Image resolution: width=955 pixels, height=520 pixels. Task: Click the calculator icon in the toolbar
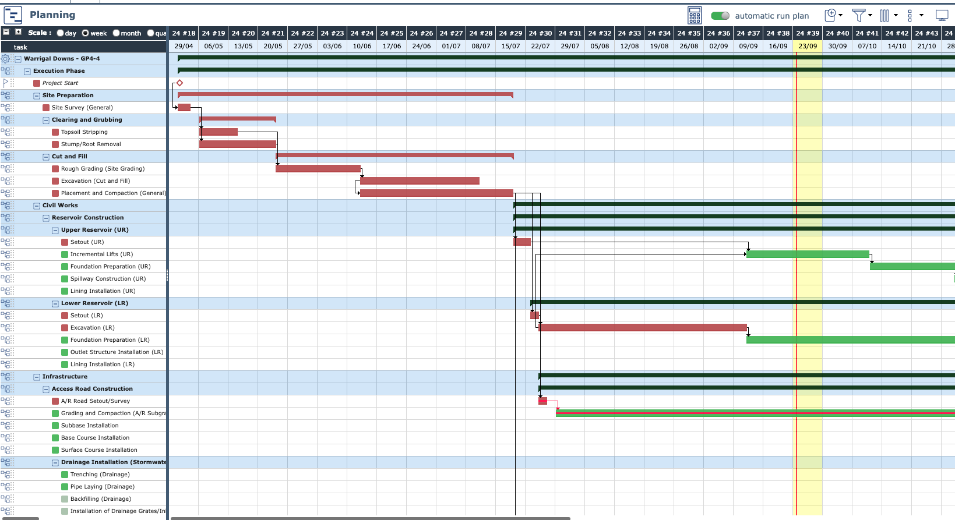coord(695,15)
